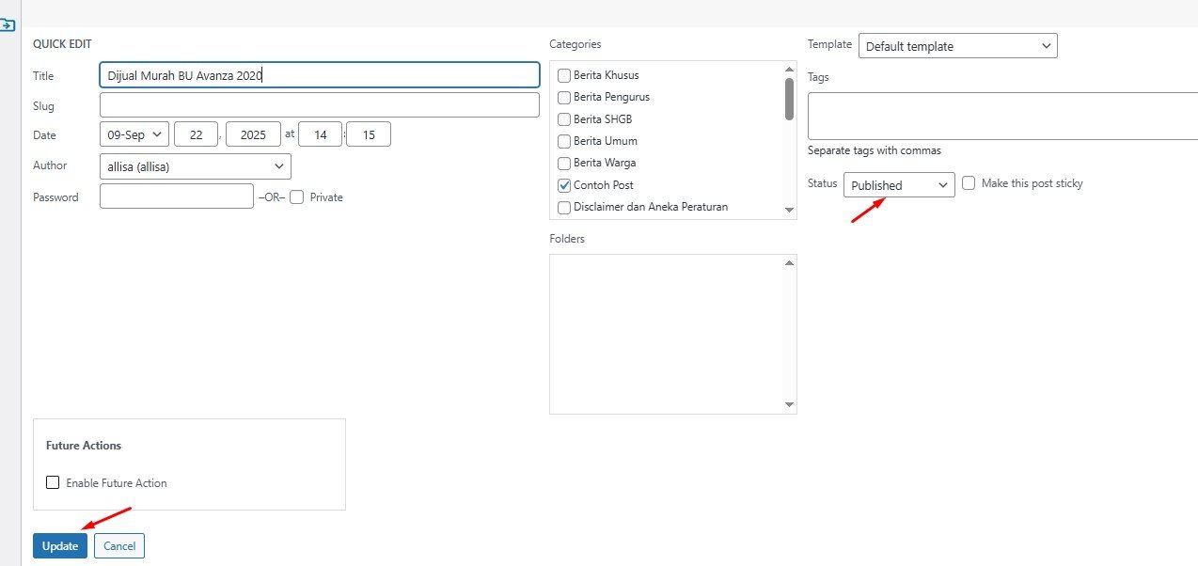1198x566 pixels.
Task: Open the Status dropdown showing Published
Action: pyautogui.click(x=898, y=185)
